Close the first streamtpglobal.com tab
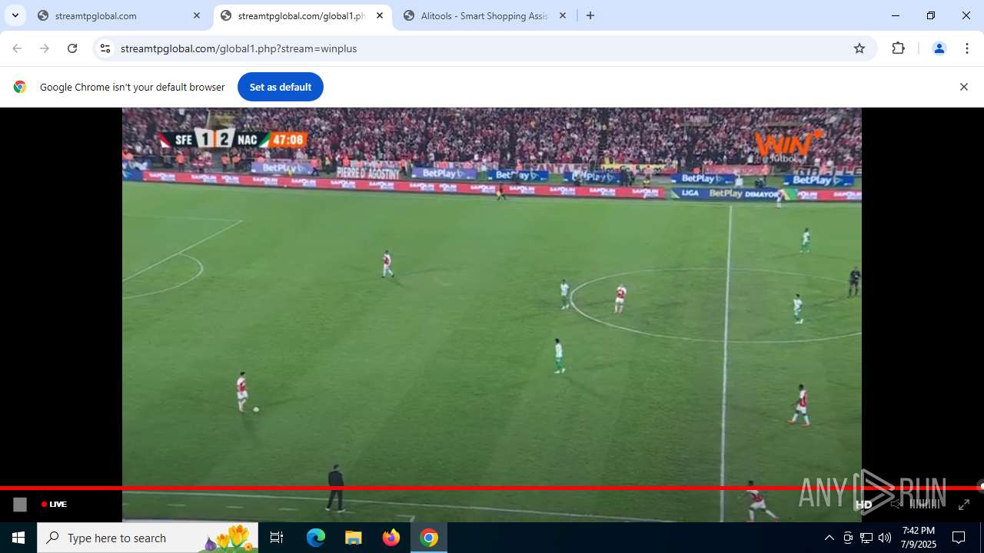The width and height of the screenshot is (984, 553). (x=197, y=15)
